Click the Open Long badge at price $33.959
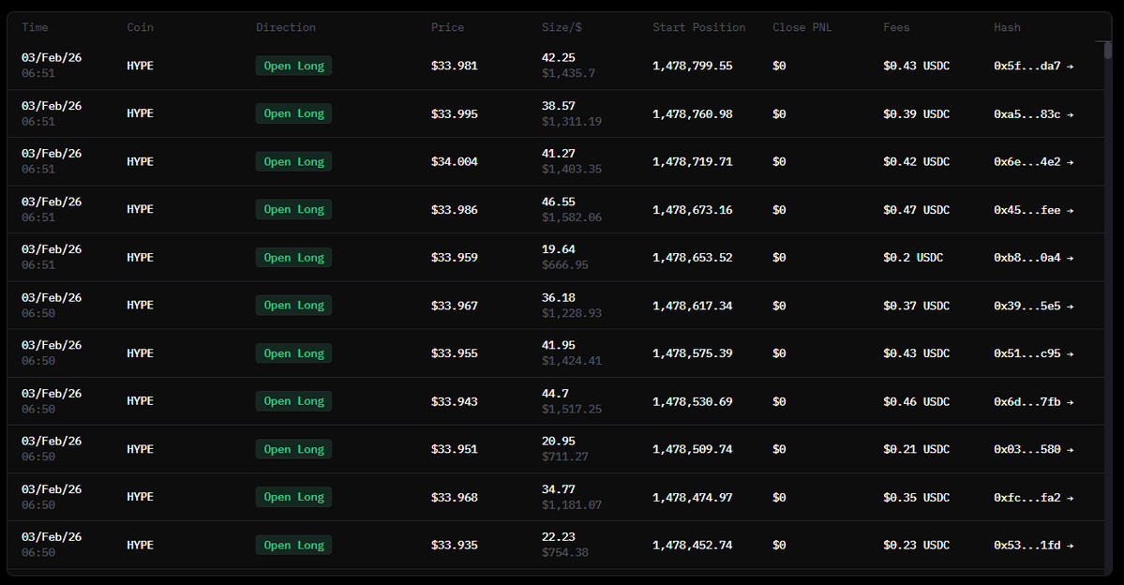 coord(293,258)
